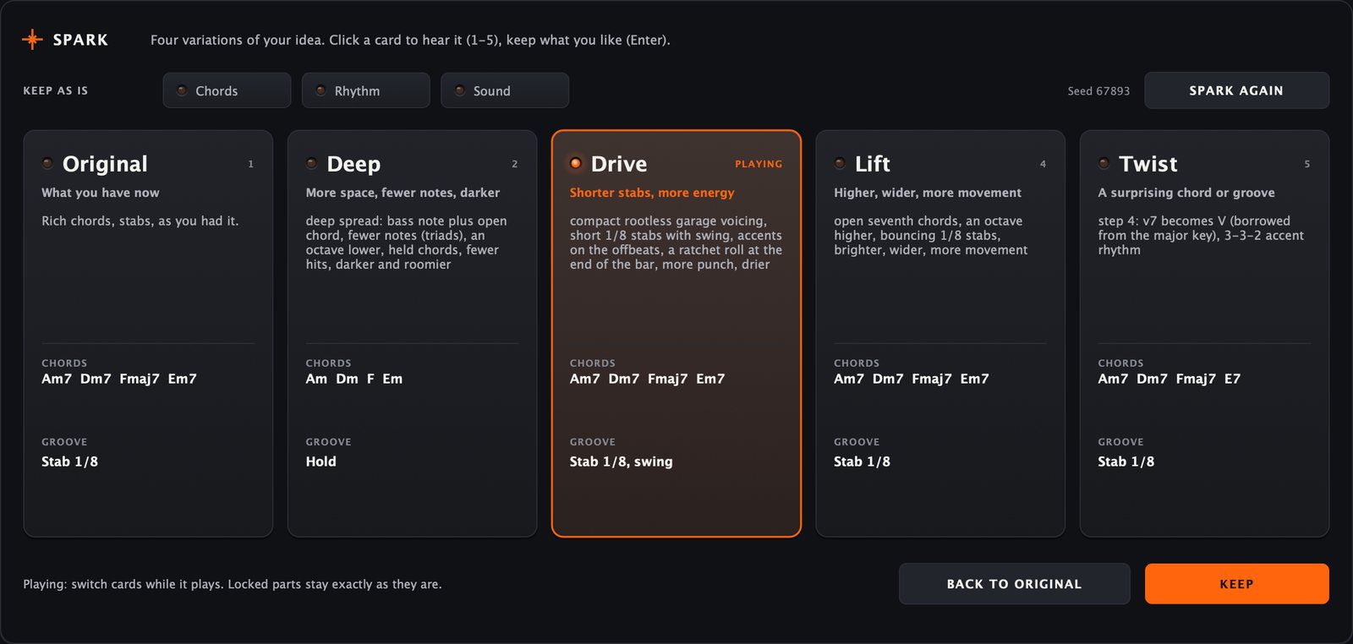The image size is (1353, 644).
Task: Click the 'KEEP AS IS' label
Action: coord(56,90)
